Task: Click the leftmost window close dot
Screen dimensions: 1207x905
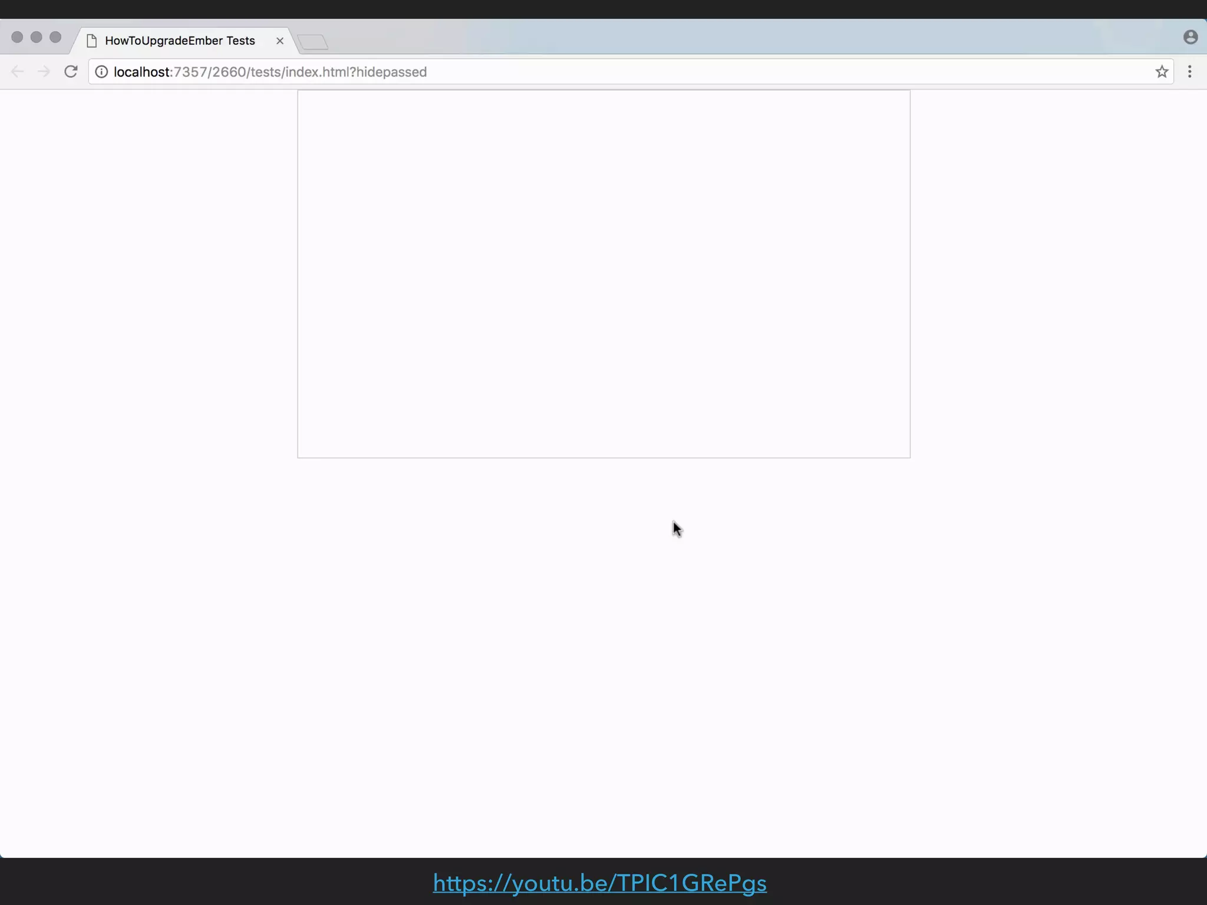Action: pos(17,37)
